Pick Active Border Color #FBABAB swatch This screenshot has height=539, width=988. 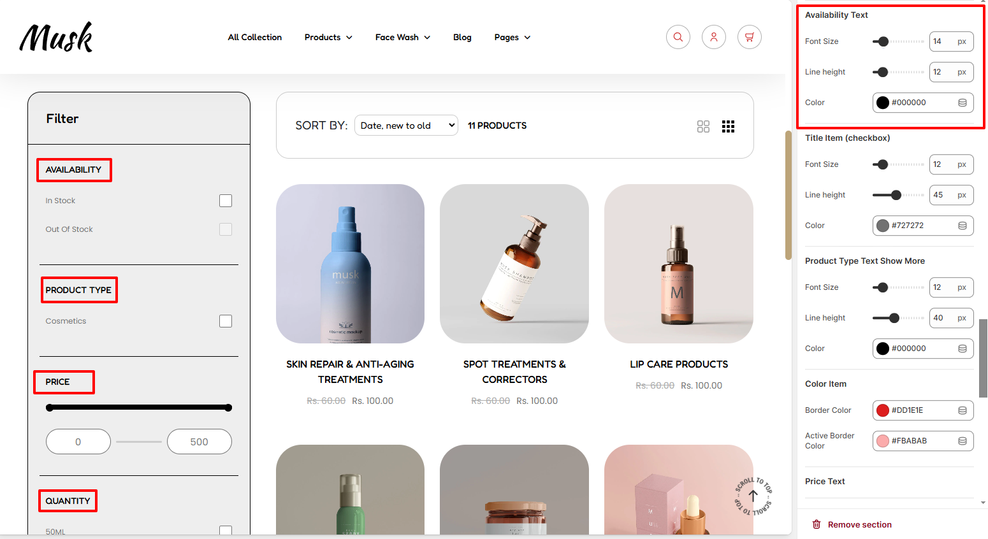pyautogui.click(x=883, y=441)
